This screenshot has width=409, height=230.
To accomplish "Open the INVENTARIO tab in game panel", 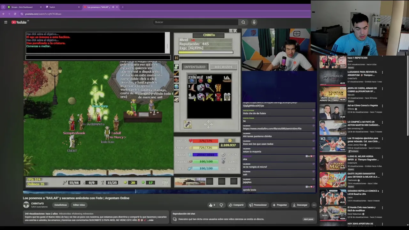I will (x=194, y=67).
